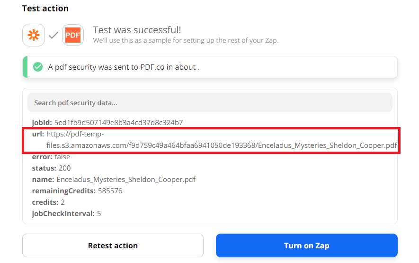
Task: Click the 'Test was successful!' message
Action: click(x=137, y=30)
